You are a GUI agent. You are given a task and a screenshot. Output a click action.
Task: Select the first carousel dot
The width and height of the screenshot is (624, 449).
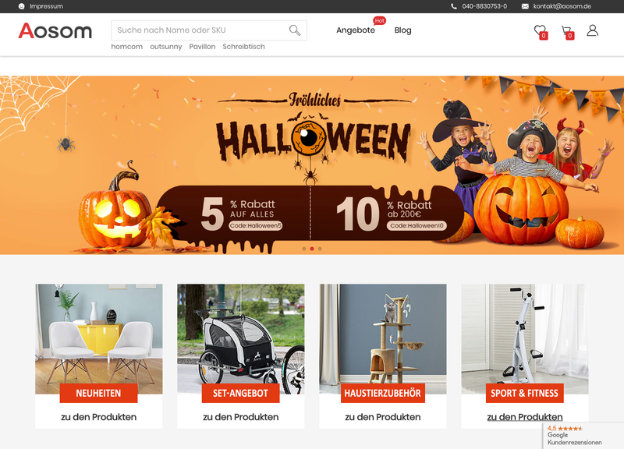[x=304, y=249]
